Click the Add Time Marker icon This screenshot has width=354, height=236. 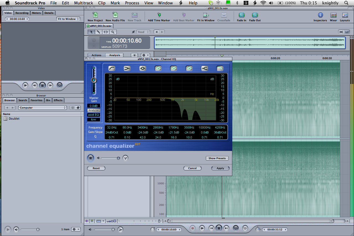(x=159, y=15)
